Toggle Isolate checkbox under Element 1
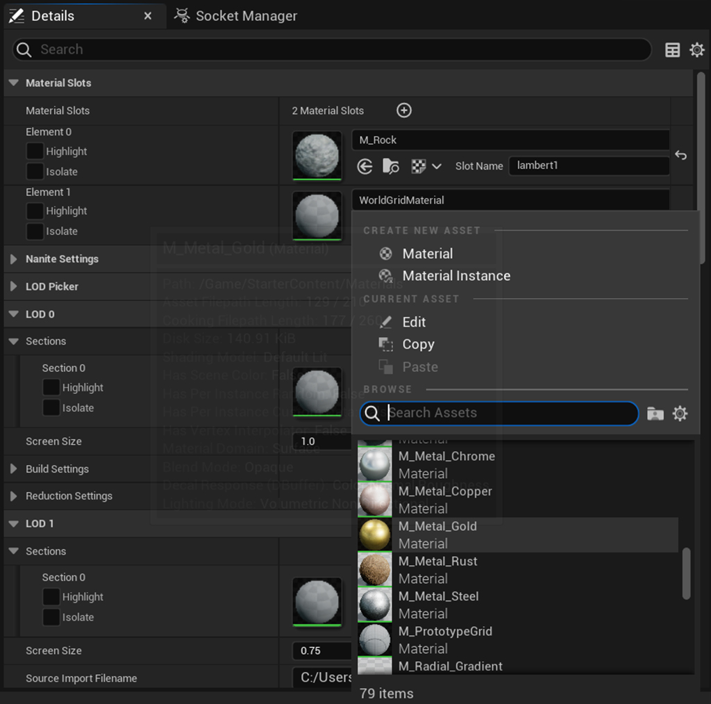The width and height of the screenshot is (711, 704). [35, 231]
